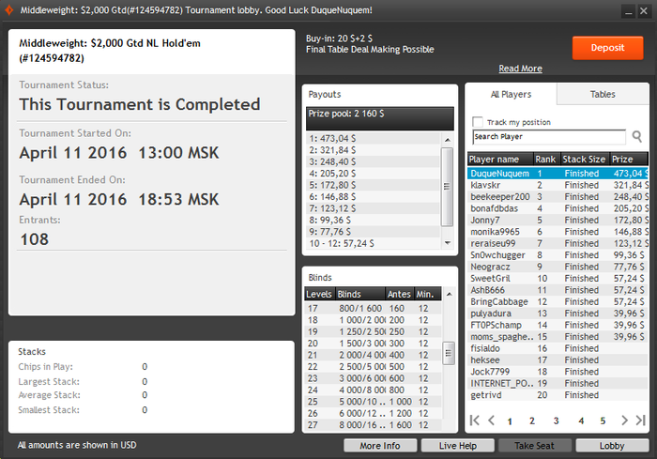Viewport: 657px width, 459px height.
Task: Select player AshB666 row
Action: point(558,290)
